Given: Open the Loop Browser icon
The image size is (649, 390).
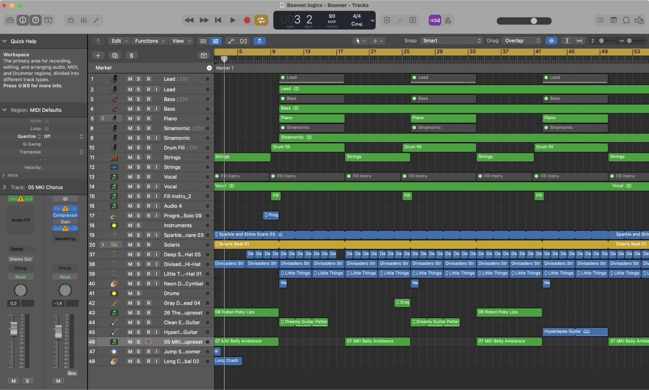Looking at the screenshot, I should coord(626,20).
